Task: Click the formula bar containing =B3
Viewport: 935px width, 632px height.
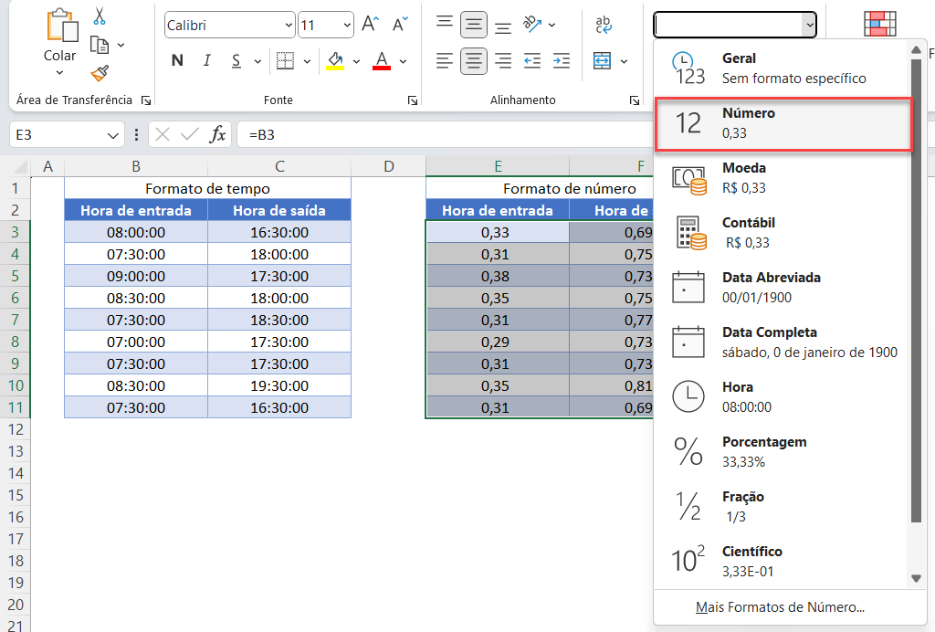Action: click(445, 135)
